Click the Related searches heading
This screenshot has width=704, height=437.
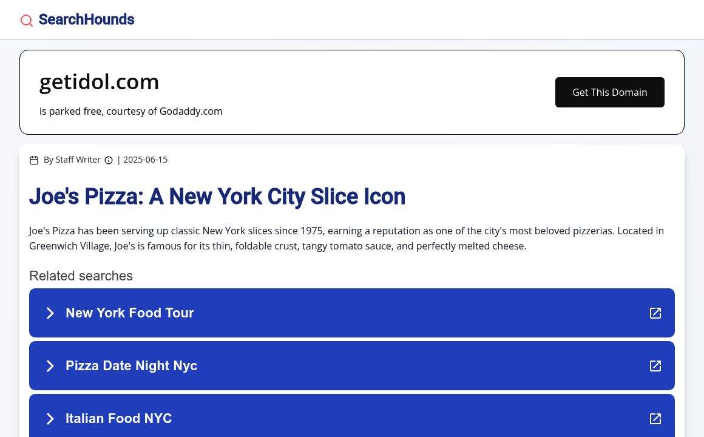[x=81, y=276]
